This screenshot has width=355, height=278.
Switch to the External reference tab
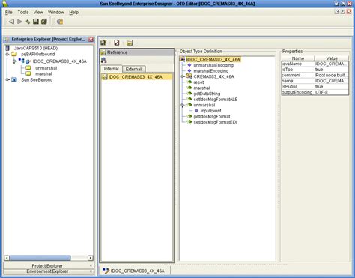click(x=134, y=69)
